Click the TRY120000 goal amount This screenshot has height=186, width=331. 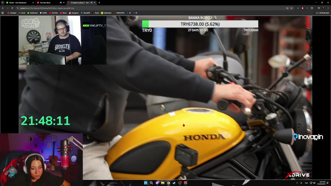pos(251,30)
